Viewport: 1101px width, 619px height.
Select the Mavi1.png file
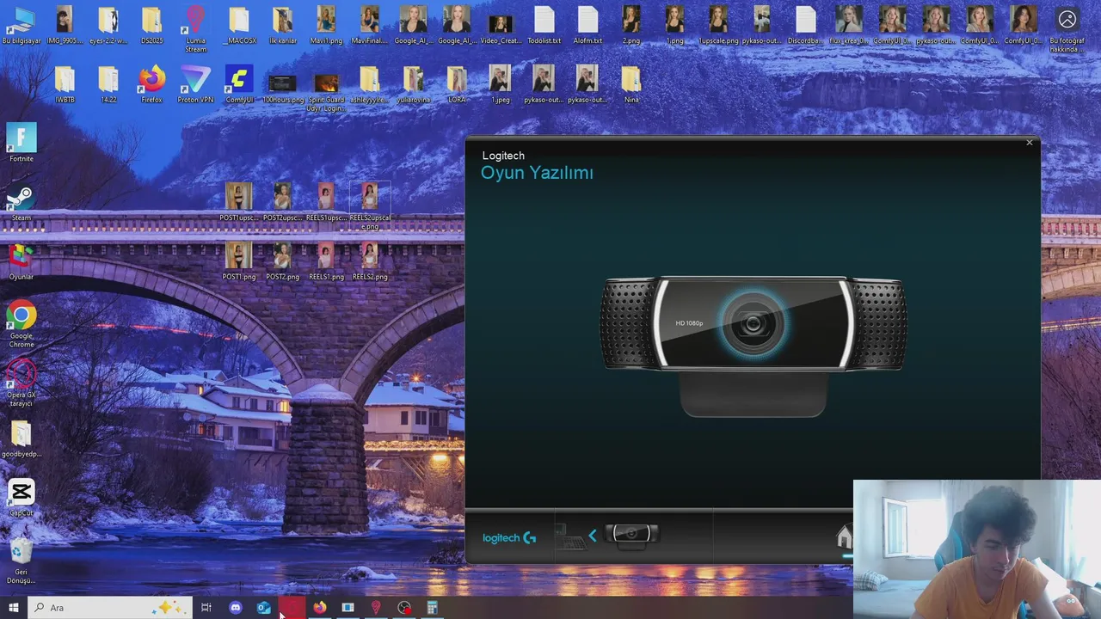coord(326,27)
